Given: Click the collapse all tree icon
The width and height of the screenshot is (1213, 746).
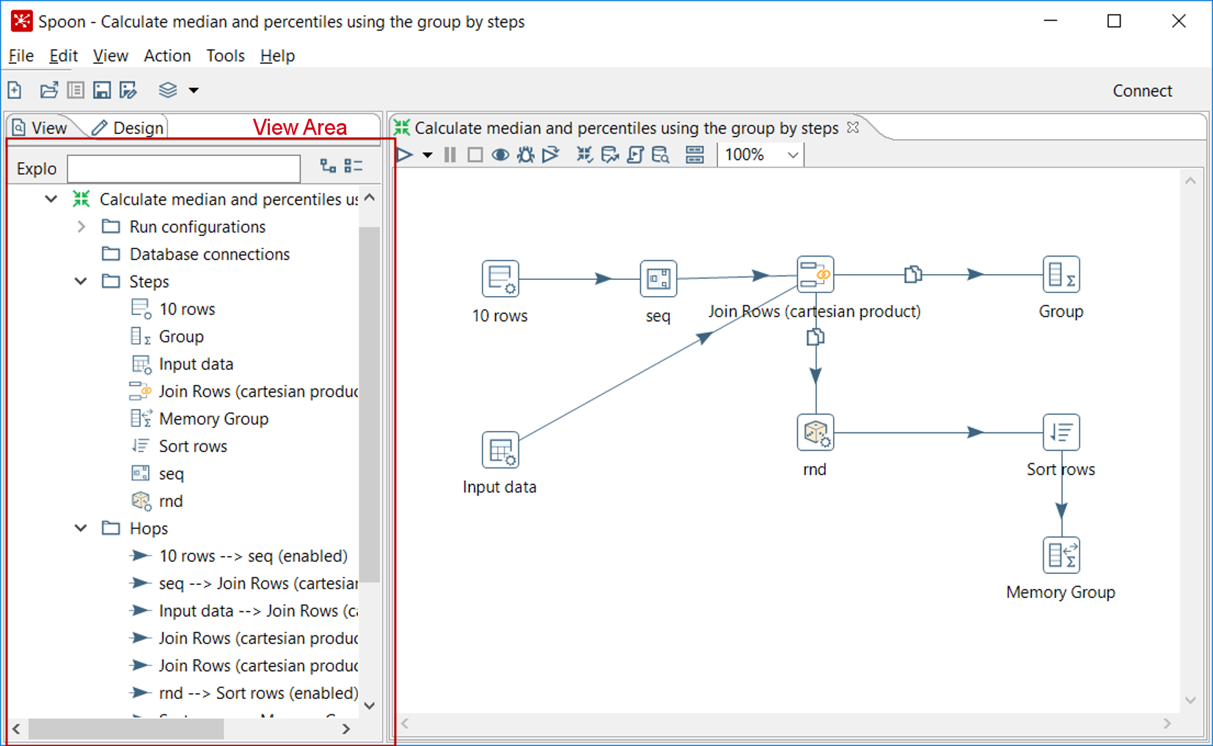Looking at the screenshot, I should pyautogui.click(x=353, y=166).
